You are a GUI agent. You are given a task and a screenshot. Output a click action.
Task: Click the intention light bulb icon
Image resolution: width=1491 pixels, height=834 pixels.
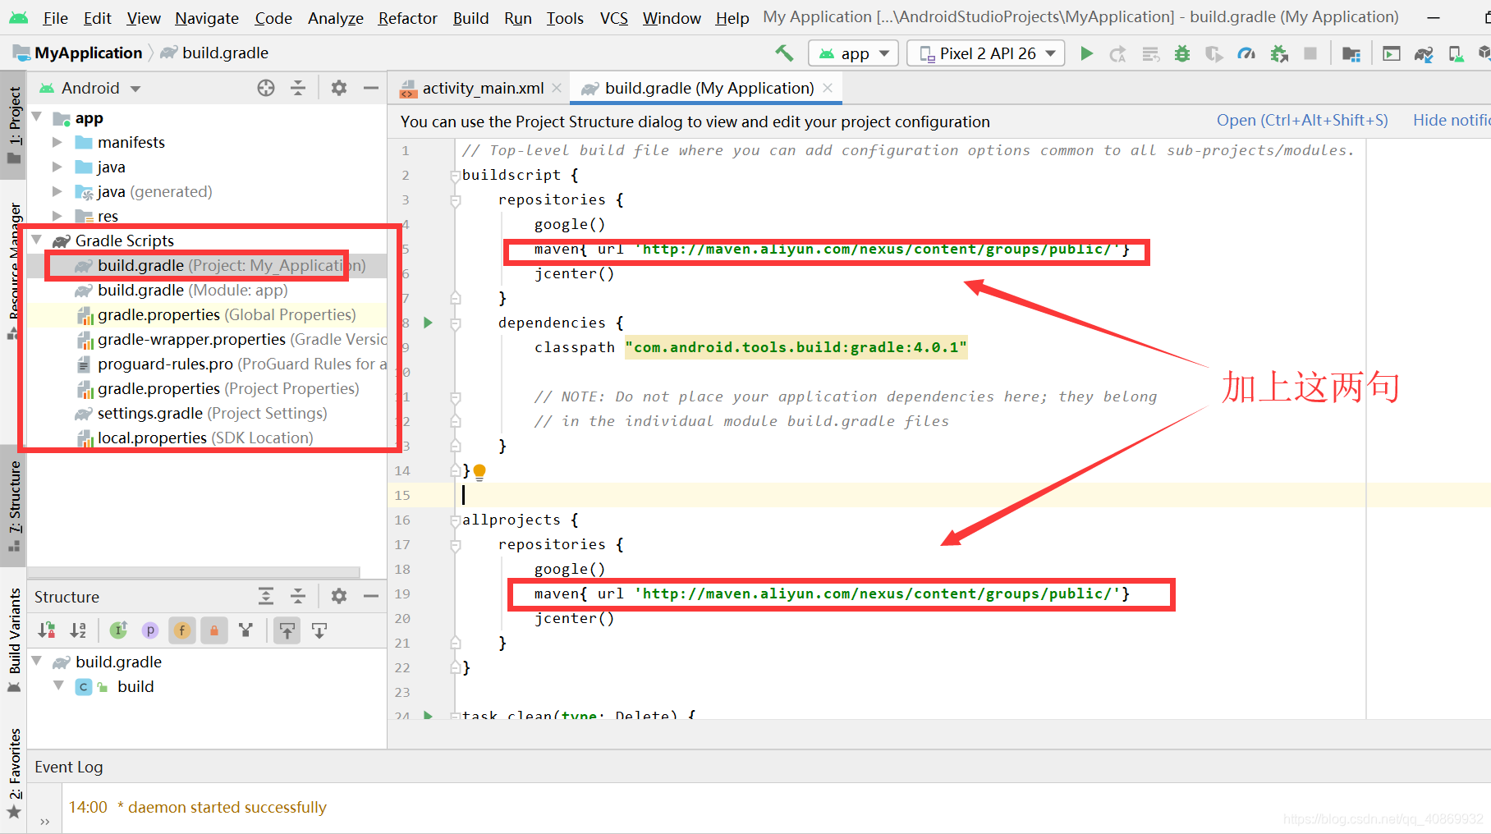point(479,472)
